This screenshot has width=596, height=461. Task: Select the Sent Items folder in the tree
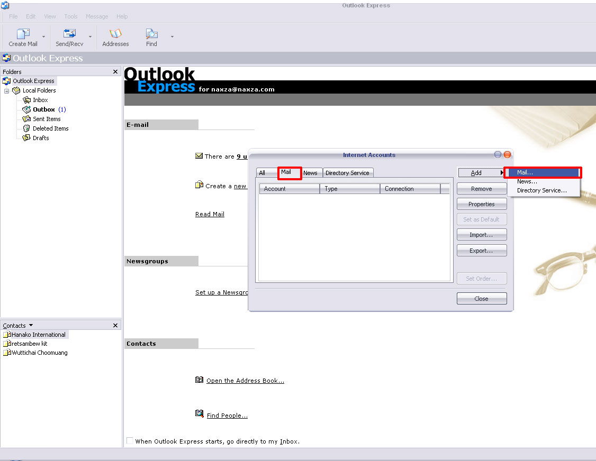coord(47,119)
